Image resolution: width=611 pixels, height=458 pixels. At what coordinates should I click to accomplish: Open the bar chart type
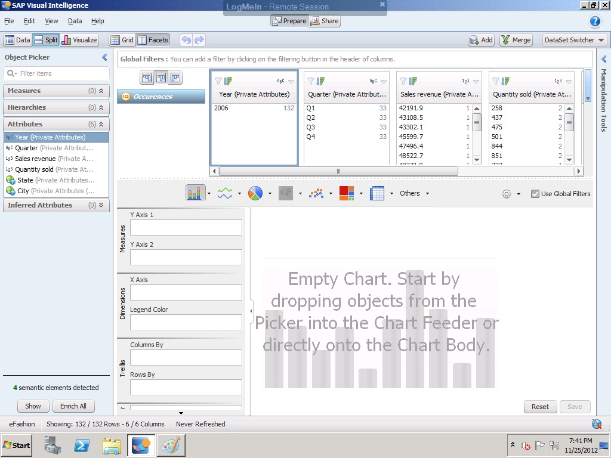[194, 193]
